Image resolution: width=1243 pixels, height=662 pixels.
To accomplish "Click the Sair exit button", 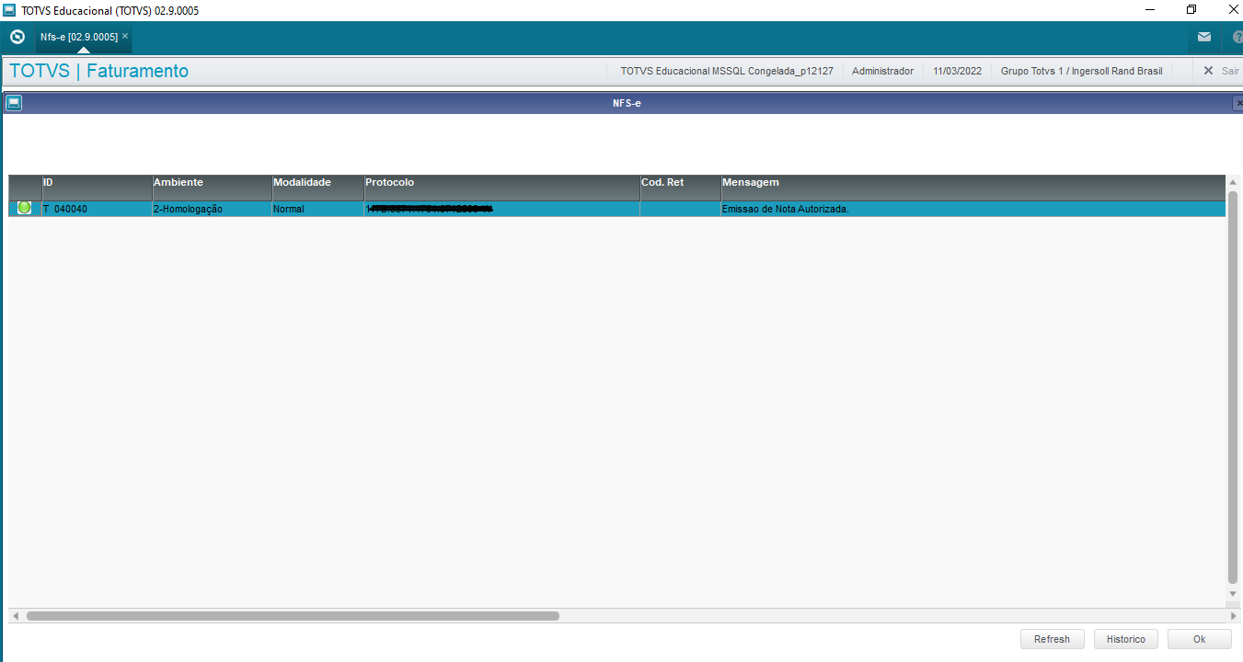I will [1221, 71].
